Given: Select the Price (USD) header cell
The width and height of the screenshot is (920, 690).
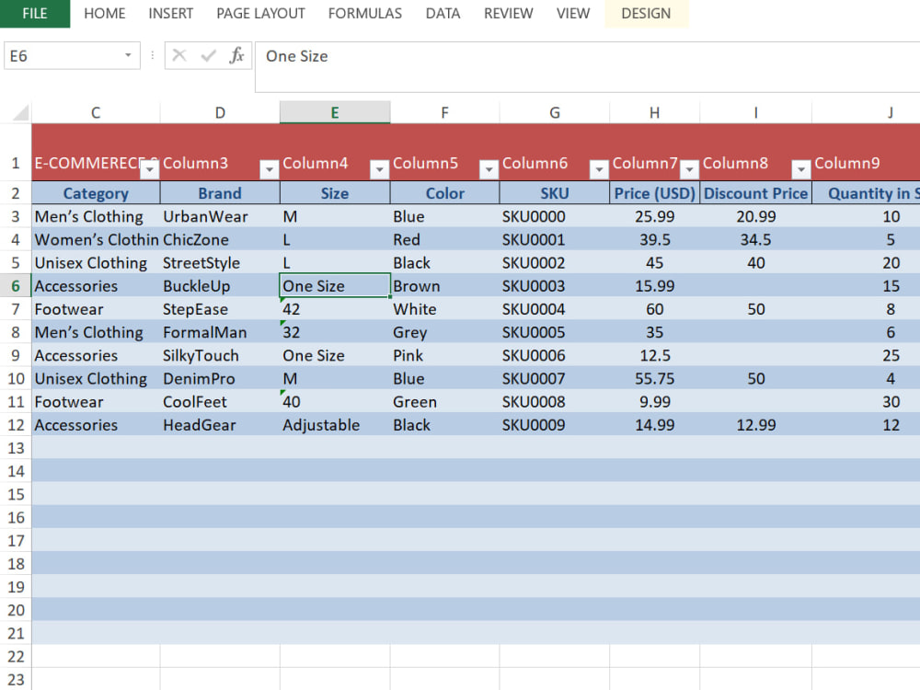Looking at the screenshot, I should [x=655, y=193].
